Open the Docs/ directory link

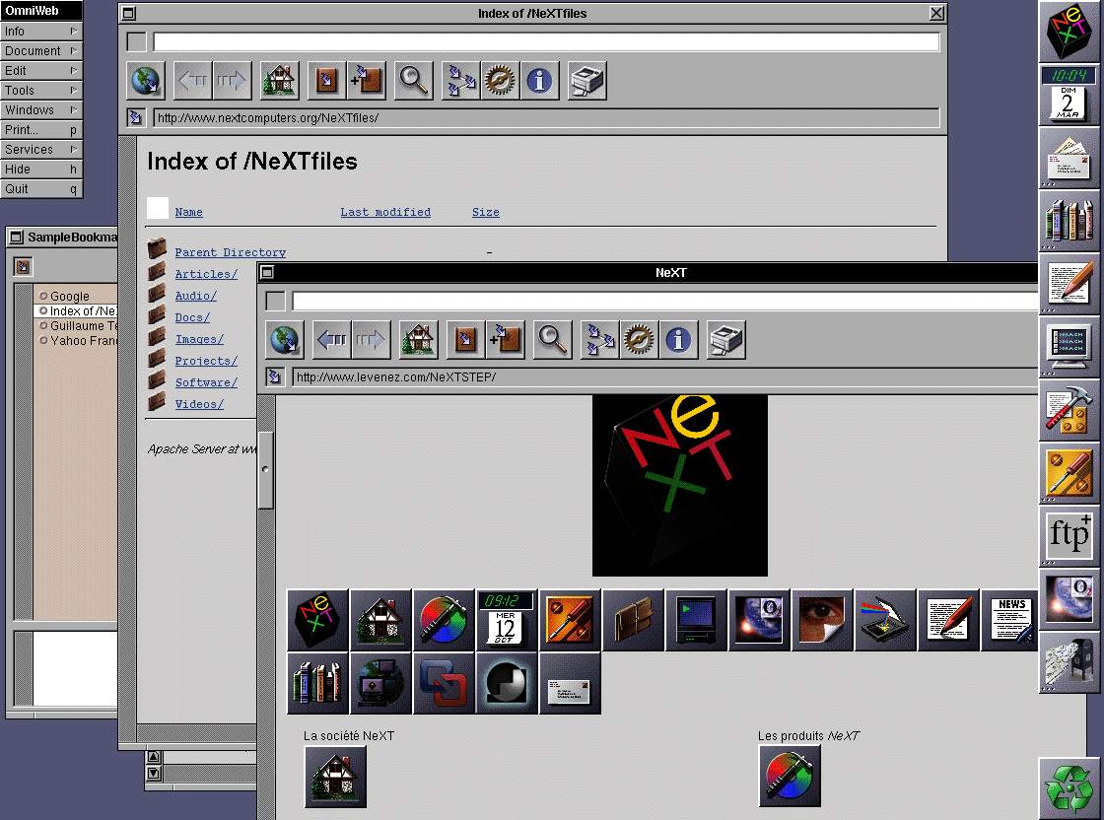[192, 317]
